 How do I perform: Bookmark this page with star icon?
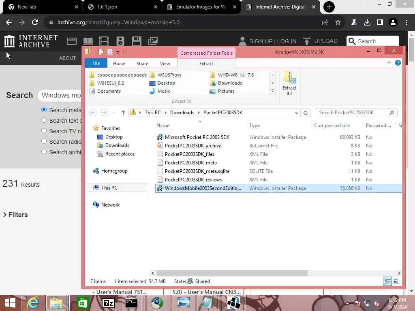(x=338, y=23)
